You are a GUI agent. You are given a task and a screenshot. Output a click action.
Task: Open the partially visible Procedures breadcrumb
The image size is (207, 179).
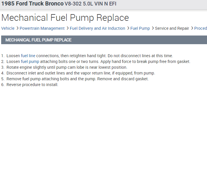[x=201, y=28]
